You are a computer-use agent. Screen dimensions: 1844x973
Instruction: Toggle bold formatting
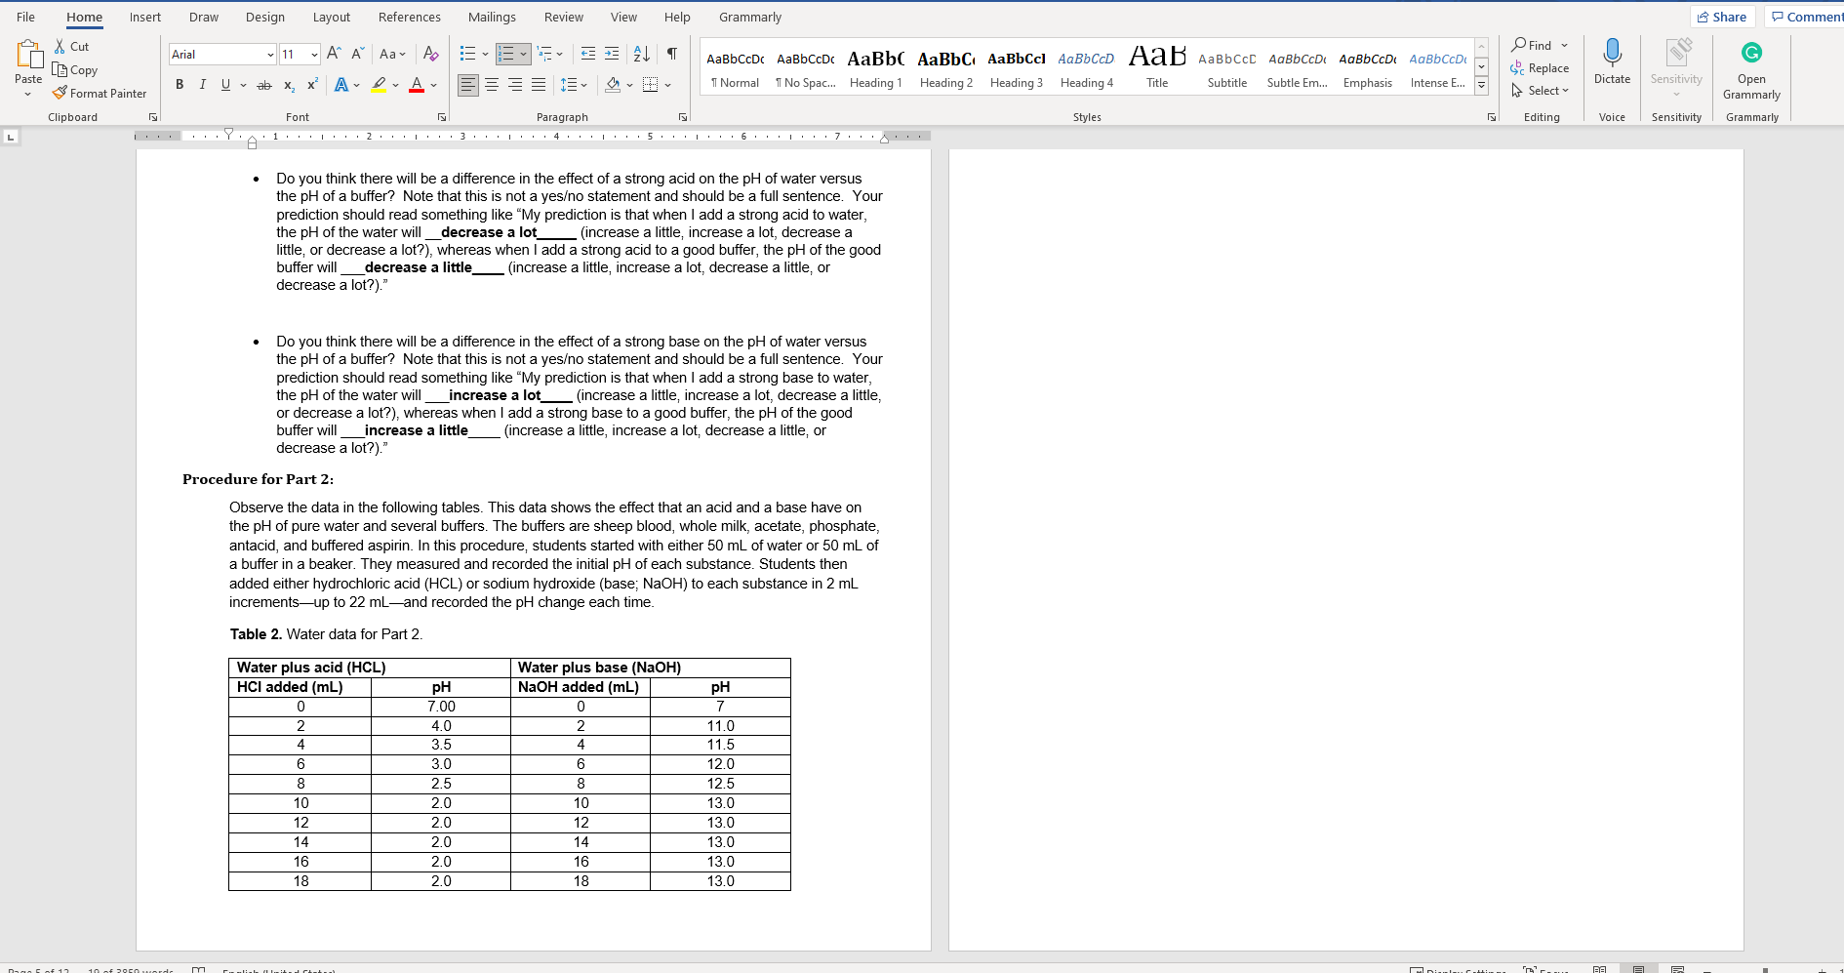point(179,85)
